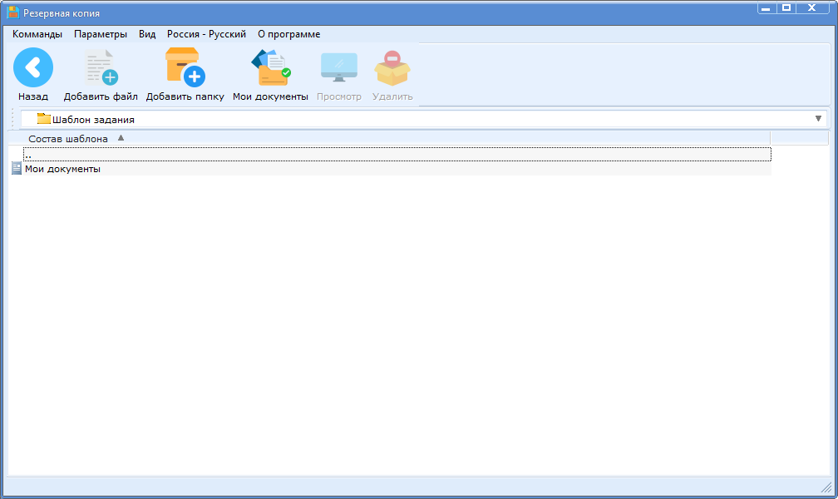Maximize the Резервная копия window
Viewport: 838px width, 499px height.
(786, 7)
